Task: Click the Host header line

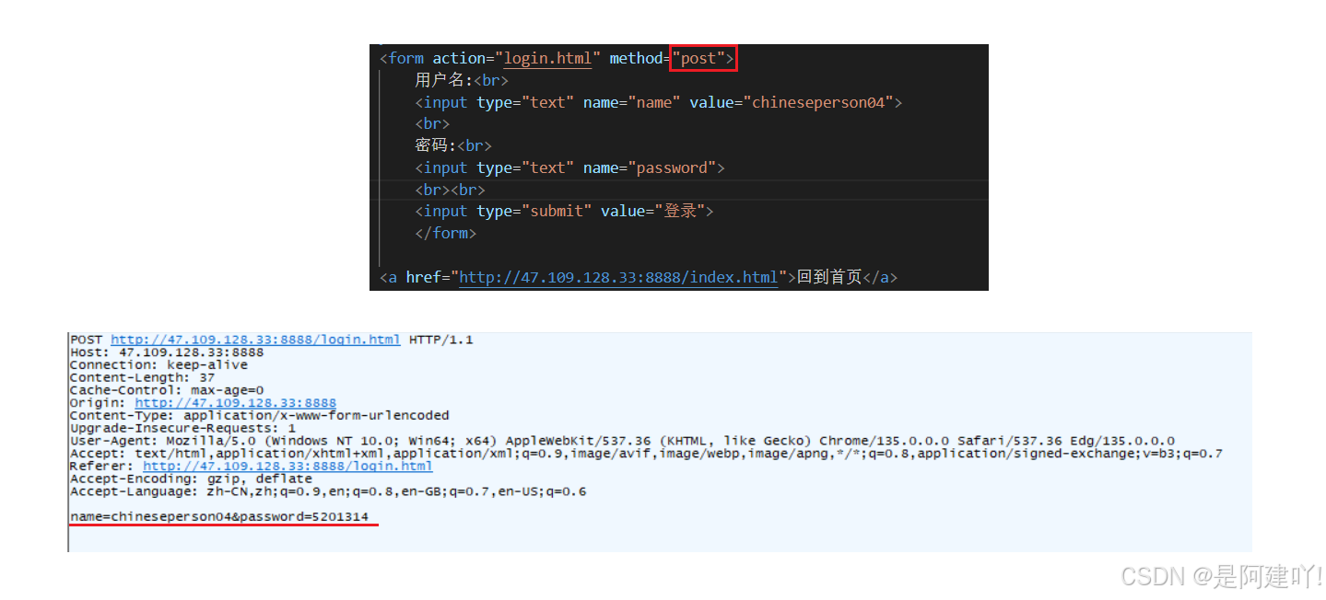Action: pos(166,352)
